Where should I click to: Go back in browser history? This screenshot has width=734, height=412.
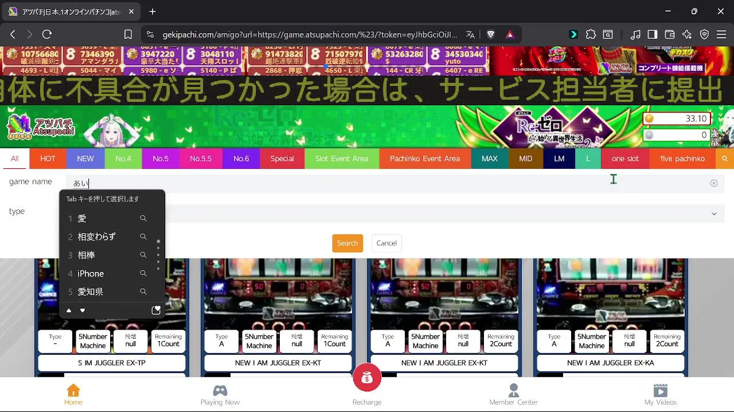point(13,34)
